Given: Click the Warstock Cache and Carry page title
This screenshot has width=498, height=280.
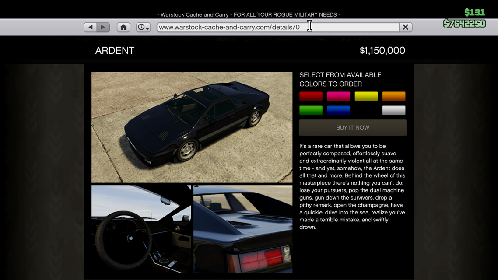Looking at the screenshot, I should 249,14.
